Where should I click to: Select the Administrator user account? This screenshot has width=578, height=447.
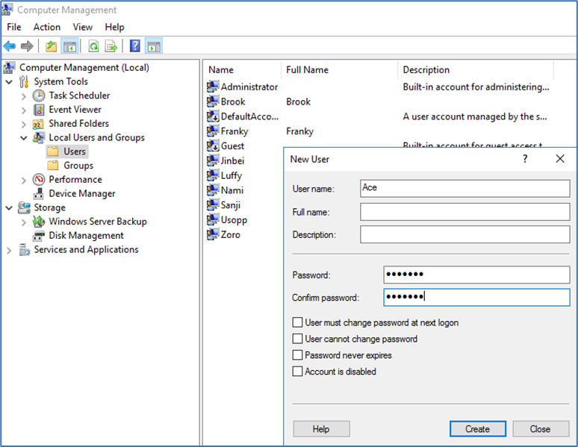[249, 87]
